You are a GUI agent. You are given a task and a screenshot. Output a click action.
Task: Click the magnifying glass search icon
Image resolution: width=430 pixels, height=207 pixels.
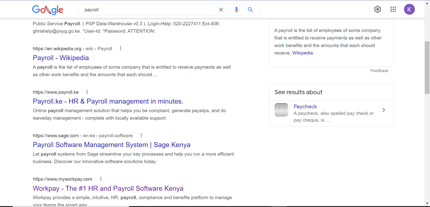(x=250, y=10)
